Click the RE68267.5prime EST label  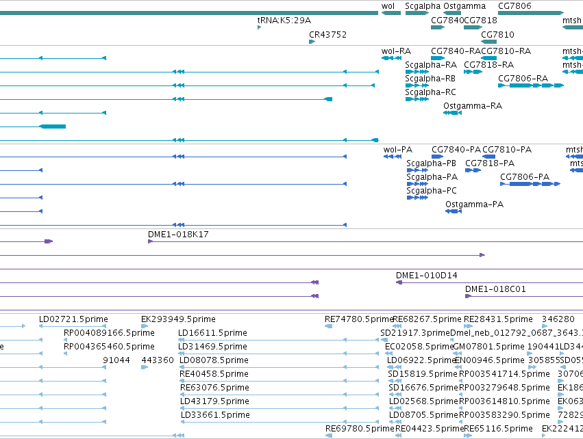coord(427,319)
